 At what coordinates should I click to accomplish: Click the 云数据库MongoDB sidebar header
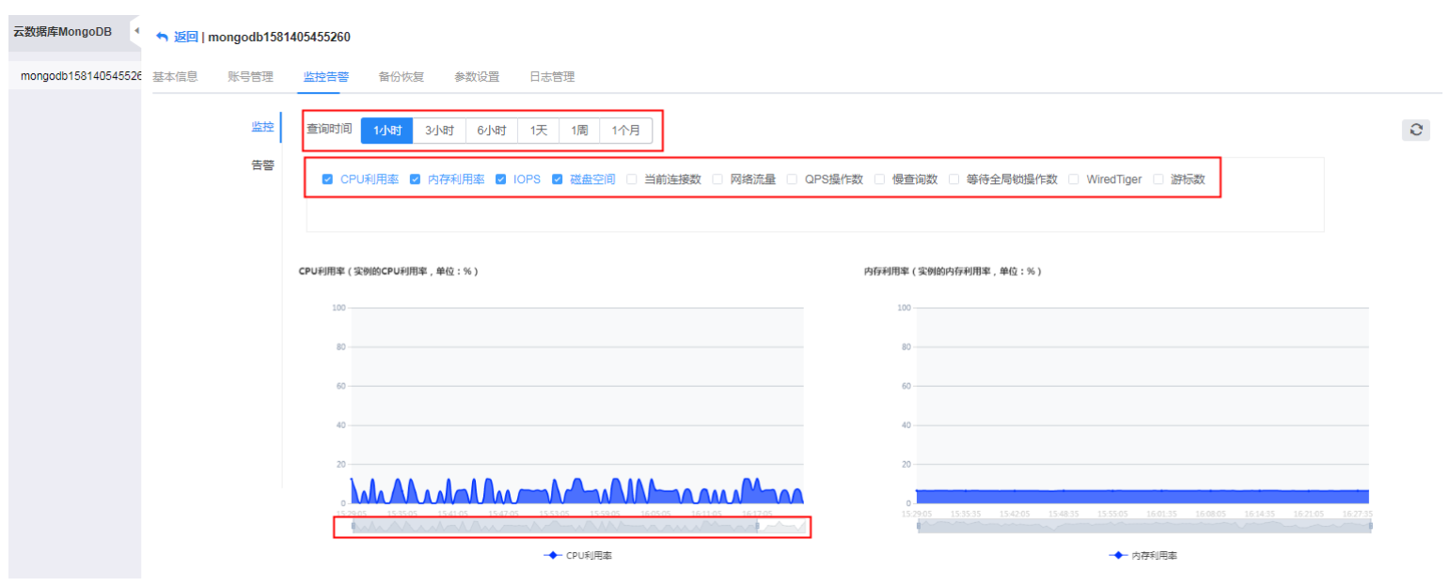[63, 31]
